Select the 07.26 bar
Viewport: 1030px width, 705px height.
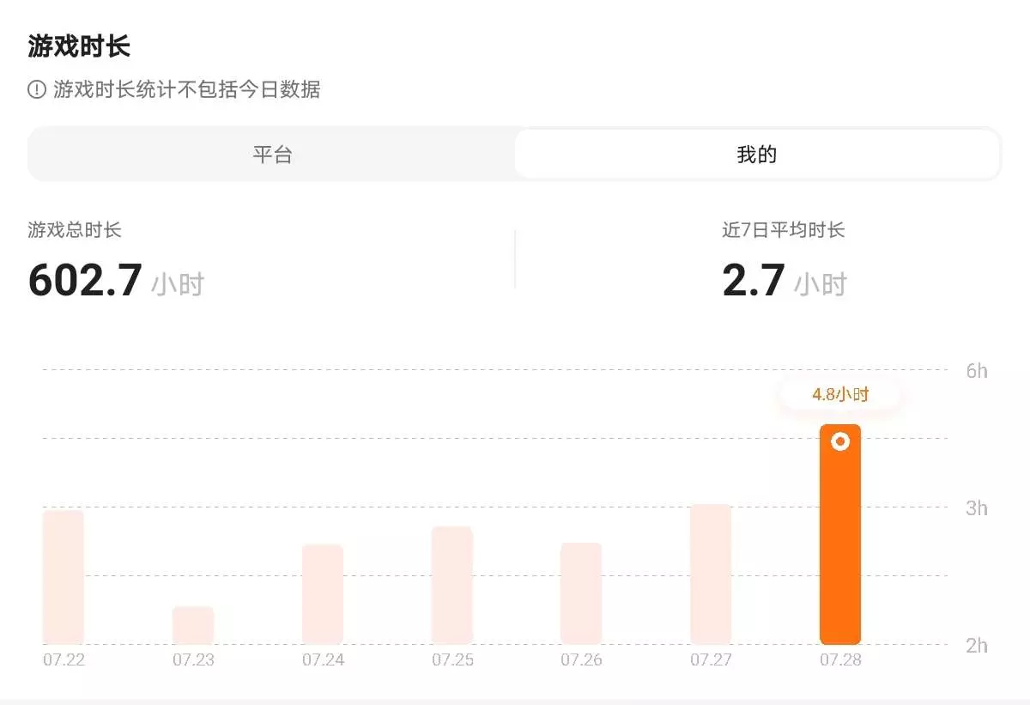click(581, 593)
